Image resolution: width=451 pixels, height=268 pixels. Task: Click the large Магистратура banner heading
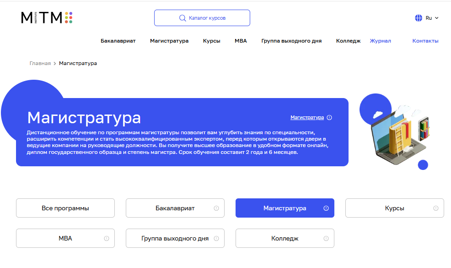click(x=84, y=118)
